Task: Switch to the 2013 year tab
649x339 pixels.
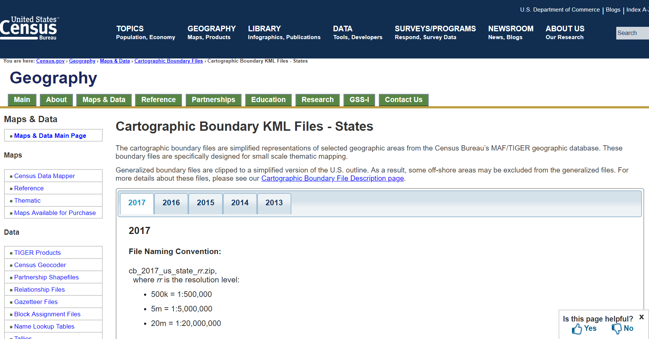Action: point(274,203)
